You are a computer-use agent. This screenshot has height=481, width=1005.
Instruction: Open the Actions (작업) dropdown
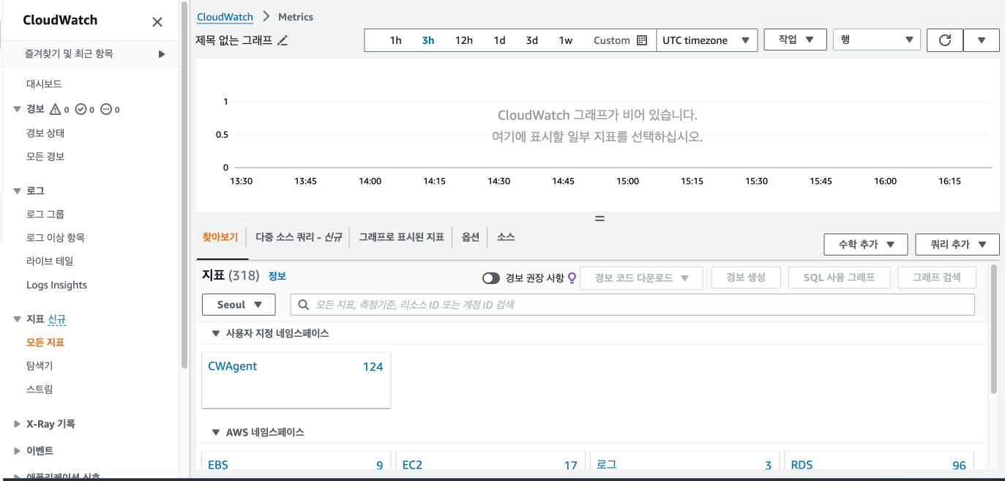coord(795,40)
